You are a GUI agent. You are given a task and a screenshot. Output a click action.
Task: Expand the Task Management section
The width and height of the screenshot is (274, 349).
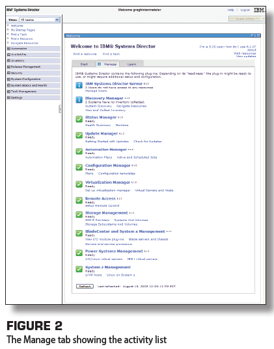tap(8, 92)
